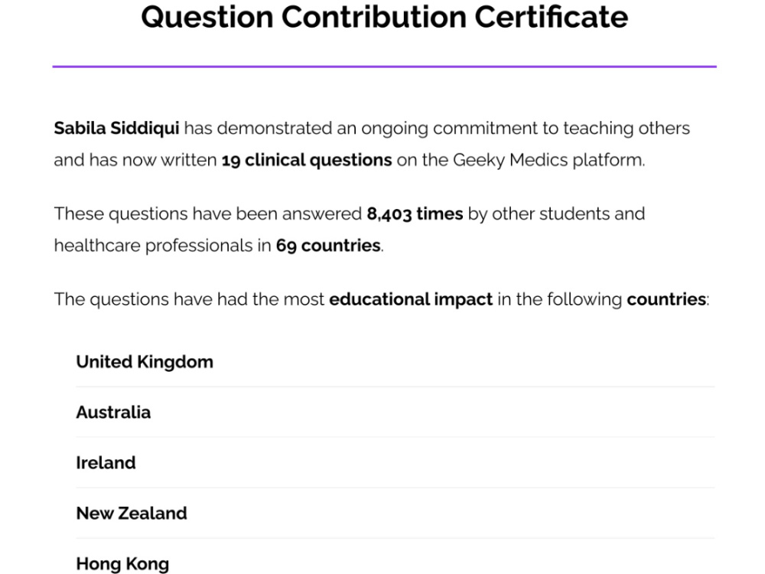Viewport: 765px width, 574px height.
Task: Click the Question Contribution Certificate title
Action: [385, 17]
